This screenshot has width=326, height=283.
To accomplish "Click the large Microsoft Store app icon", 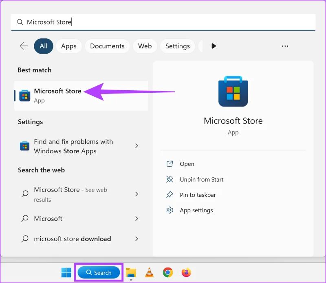I will tap(233, 91).
